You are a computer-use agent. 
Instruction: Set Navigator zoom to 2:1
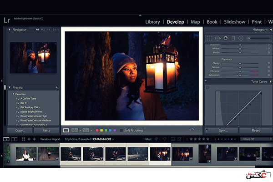54,30
